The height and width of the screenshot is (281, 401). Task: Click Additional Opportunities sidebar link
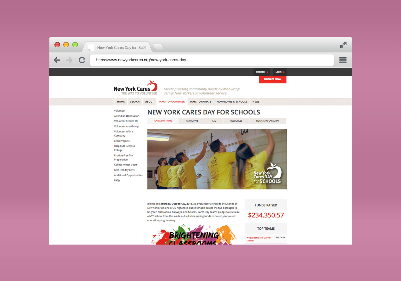click(128, 175)
